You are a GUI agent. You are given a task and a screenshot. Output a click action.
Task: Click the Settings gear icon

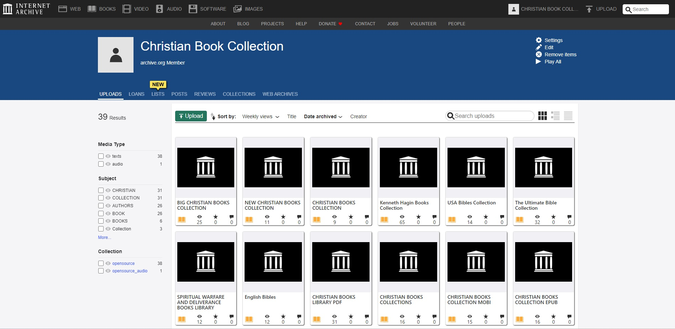pos(539,40)
